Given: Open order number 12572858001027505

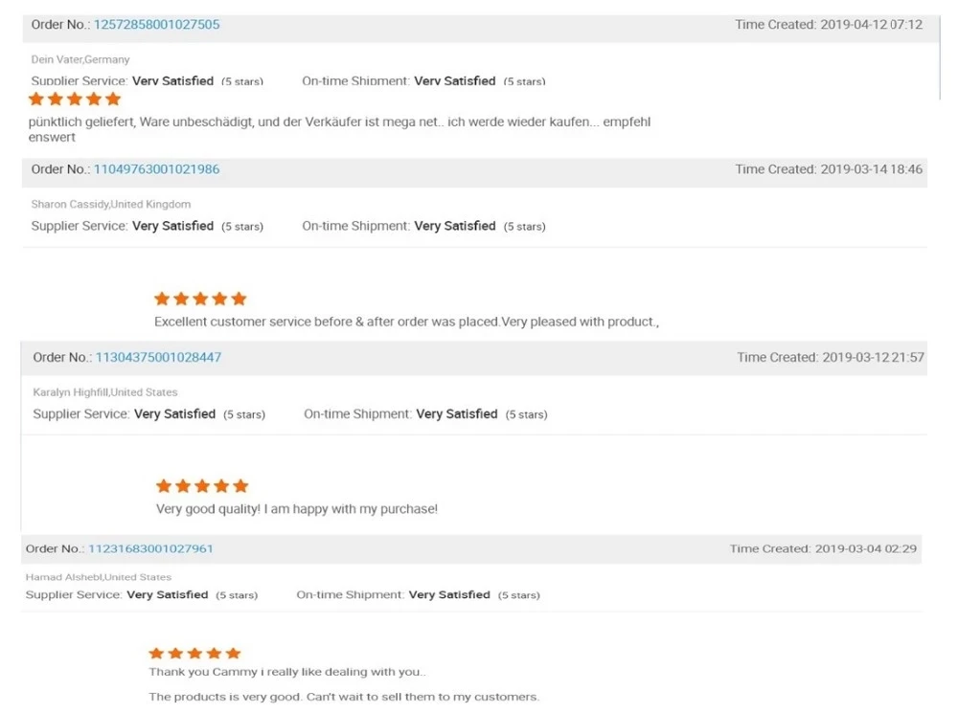Looking at the screenshot, I should coord(156,25).
